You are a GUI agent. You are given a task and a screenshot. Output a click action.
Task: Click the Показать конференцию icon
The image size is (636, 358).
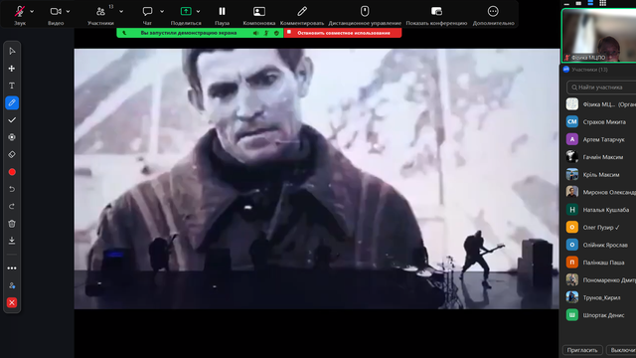pos(436,11)
